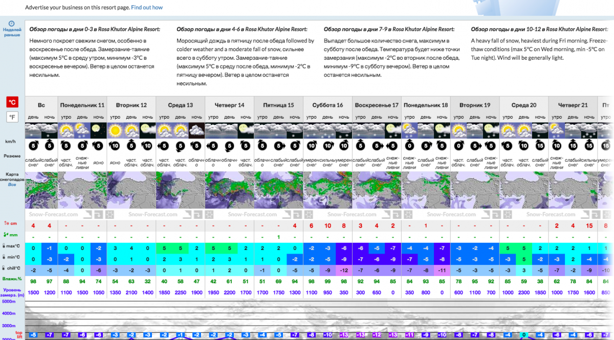Click humidity '32' for Вторник 12 night

pos(147,281)
